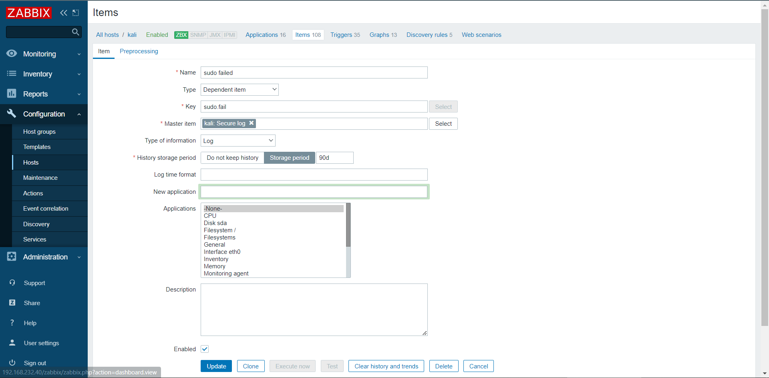Collapse sidebar with double-chevron icon
The image size is (769, 378).
pyautogui.click(x=64, y=13)
